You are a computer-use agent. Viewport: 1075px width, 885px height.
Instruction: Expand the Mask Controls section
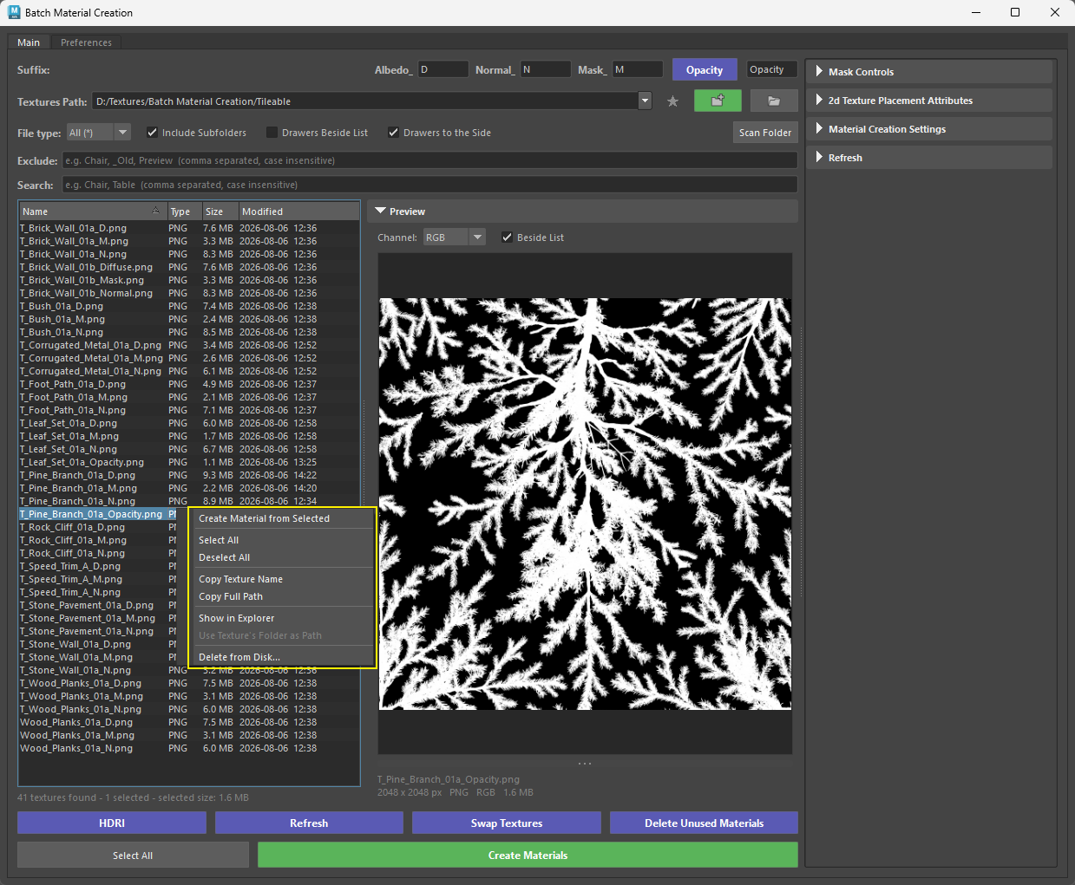coord(928,72)
